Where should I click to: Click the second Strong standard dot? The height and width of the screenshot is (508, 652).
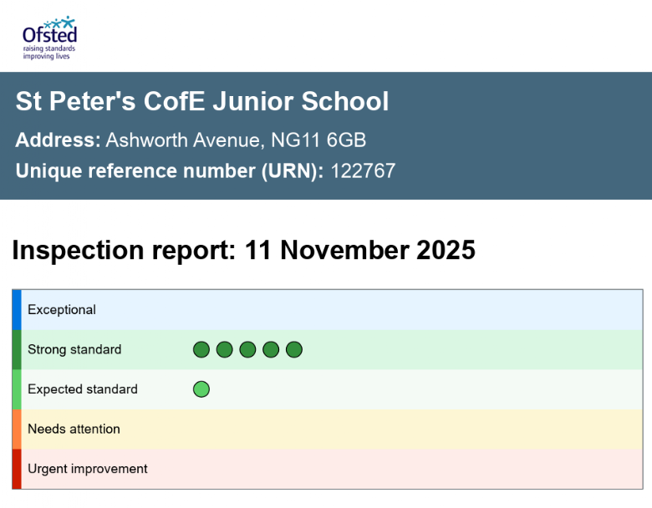pos(225,349)
